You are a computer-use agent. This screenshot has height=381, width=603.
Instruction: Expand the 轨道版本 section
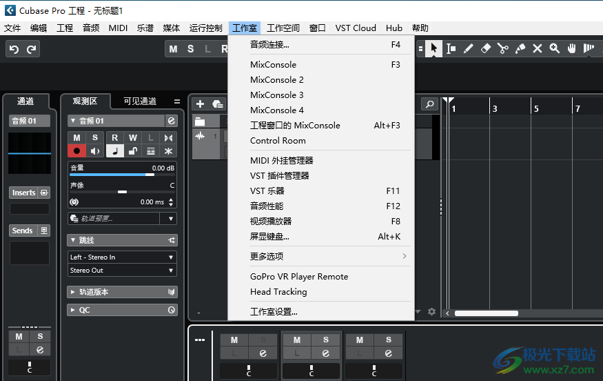click(72, 292)
